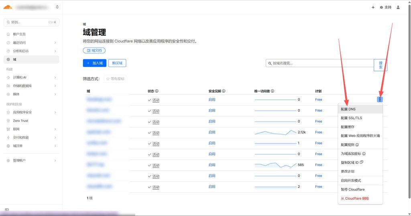Screen dimensions: 411x216
Task: Select 配置 DNS from context menu
Action: coord(348,109)
